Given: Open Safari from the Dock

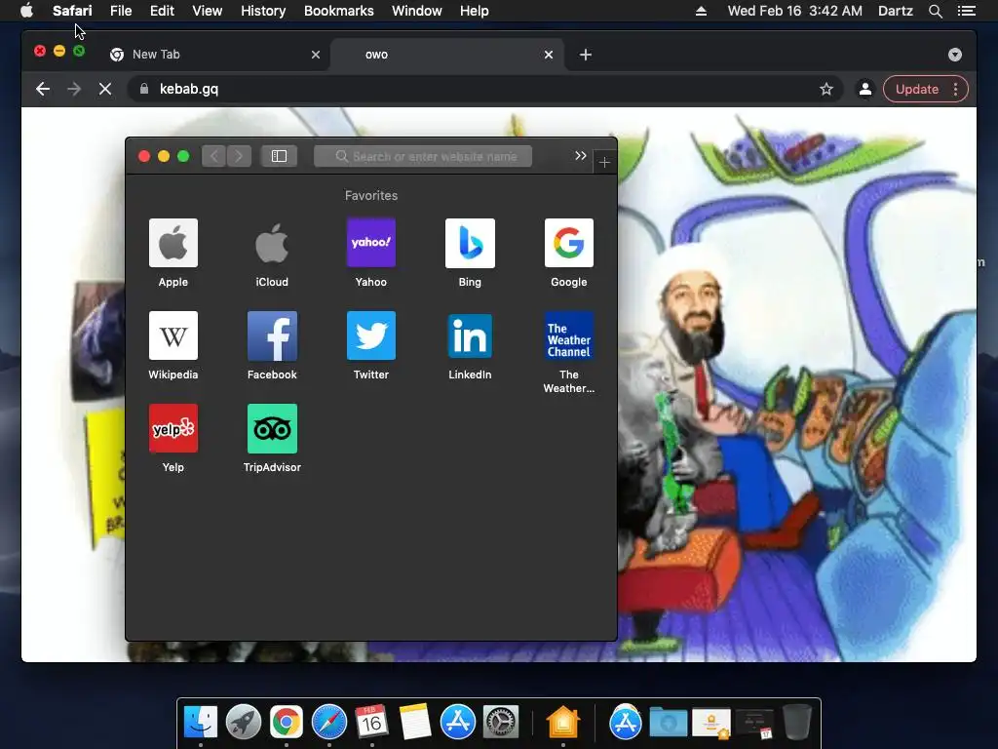Looking at the screenshot, I should pos(329,722).
